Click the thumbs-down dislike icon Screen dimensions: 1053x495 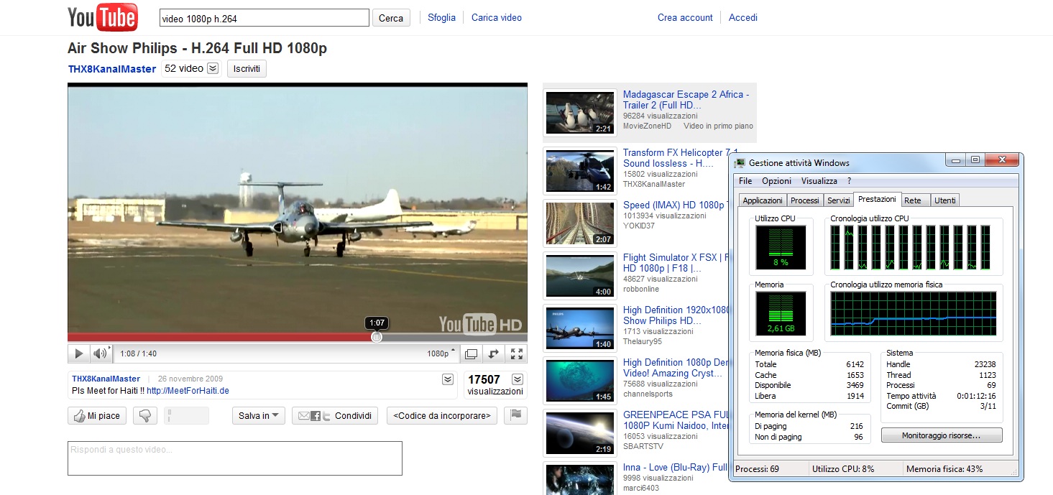[x=146, y=416]
